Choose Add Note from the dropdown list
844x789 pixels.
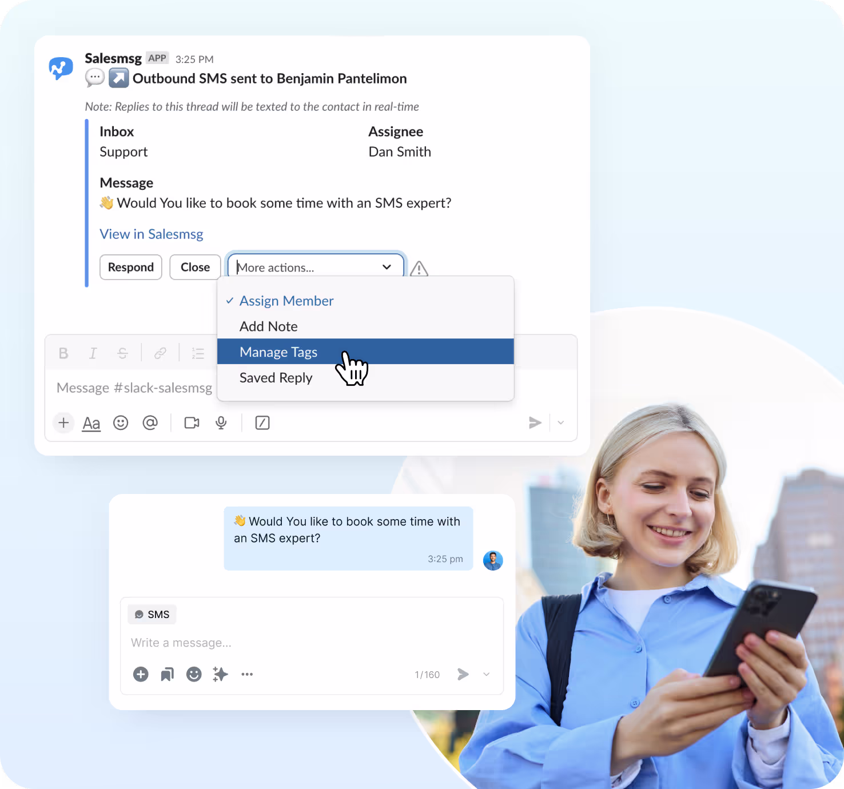click(365, 326)
